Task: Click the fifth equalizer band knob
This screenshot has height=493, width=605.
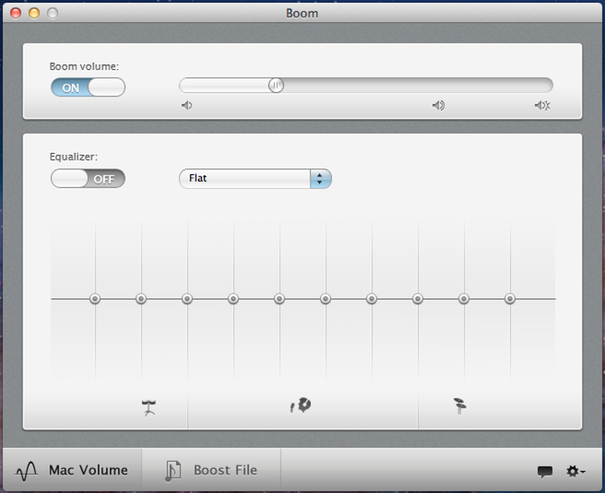Action: pyautogui.click(x=279, y=299)
